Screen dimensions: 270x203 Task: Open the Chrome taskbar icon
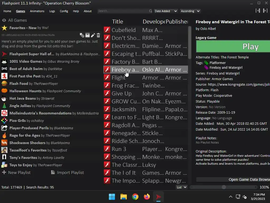coord(135,197)
